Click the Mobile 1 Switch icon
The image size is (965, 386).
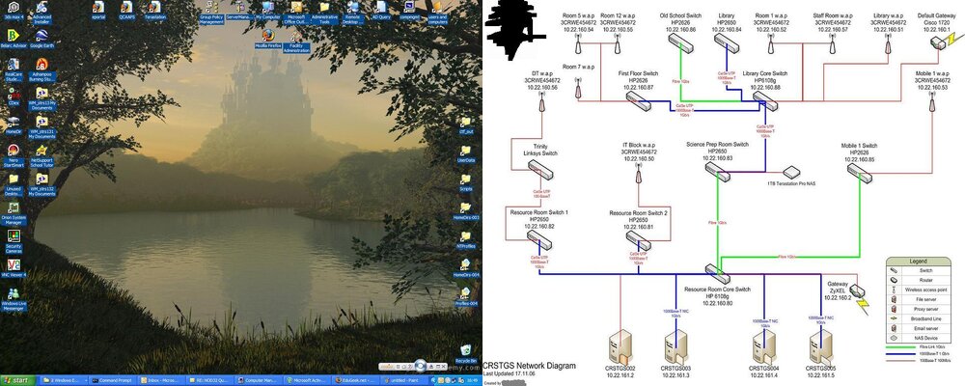(x=860, y=172)
